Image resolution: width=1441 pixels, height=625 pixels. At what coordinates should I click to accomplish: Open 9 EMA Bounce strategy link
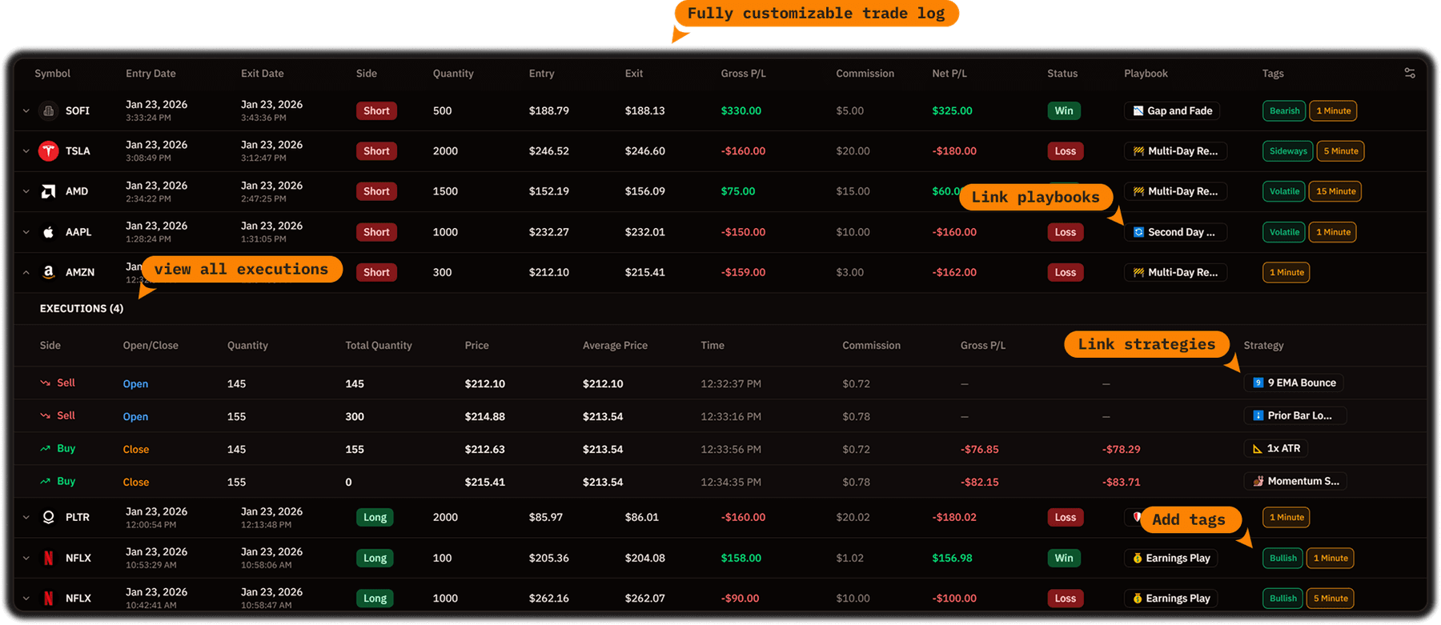click(x=1294, y=383)
